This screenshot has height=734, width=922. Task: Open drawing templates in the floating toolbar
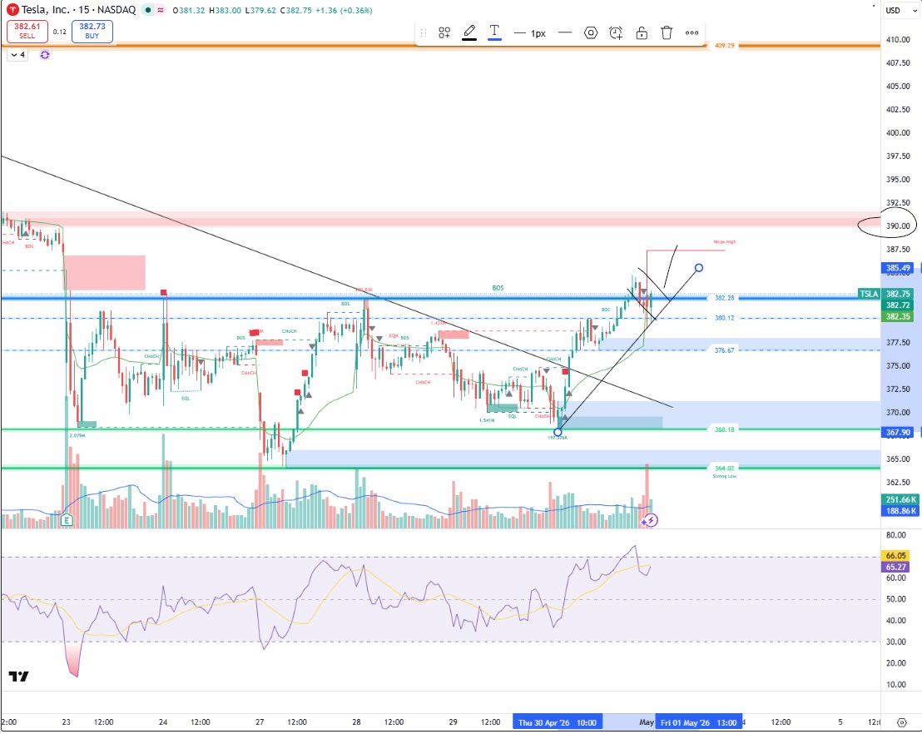444,33
